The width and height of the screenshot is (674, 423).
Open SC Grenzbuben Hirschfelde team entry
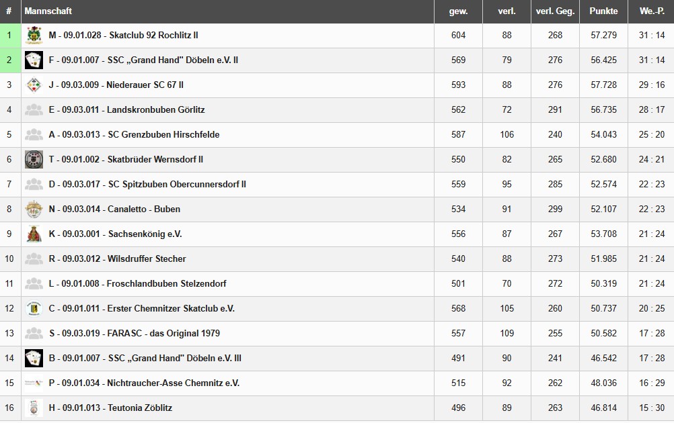pyautogui.click(x=134, y=134)
